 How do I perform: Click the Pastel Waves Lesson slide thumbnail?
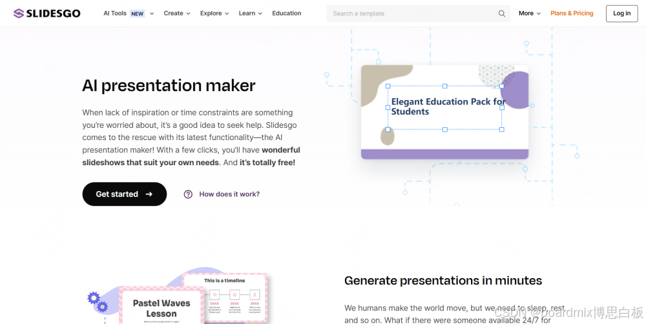point(161,305)
